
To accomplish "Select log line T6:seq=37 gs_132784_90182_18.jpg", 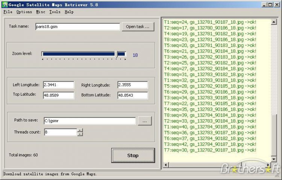I will pos(210,138).
